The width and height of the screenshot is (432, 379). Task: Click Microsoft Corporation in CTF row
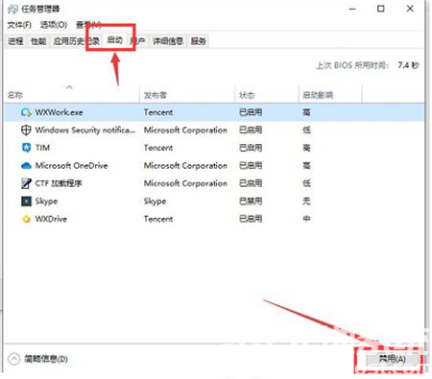click(x=185, y=183)
